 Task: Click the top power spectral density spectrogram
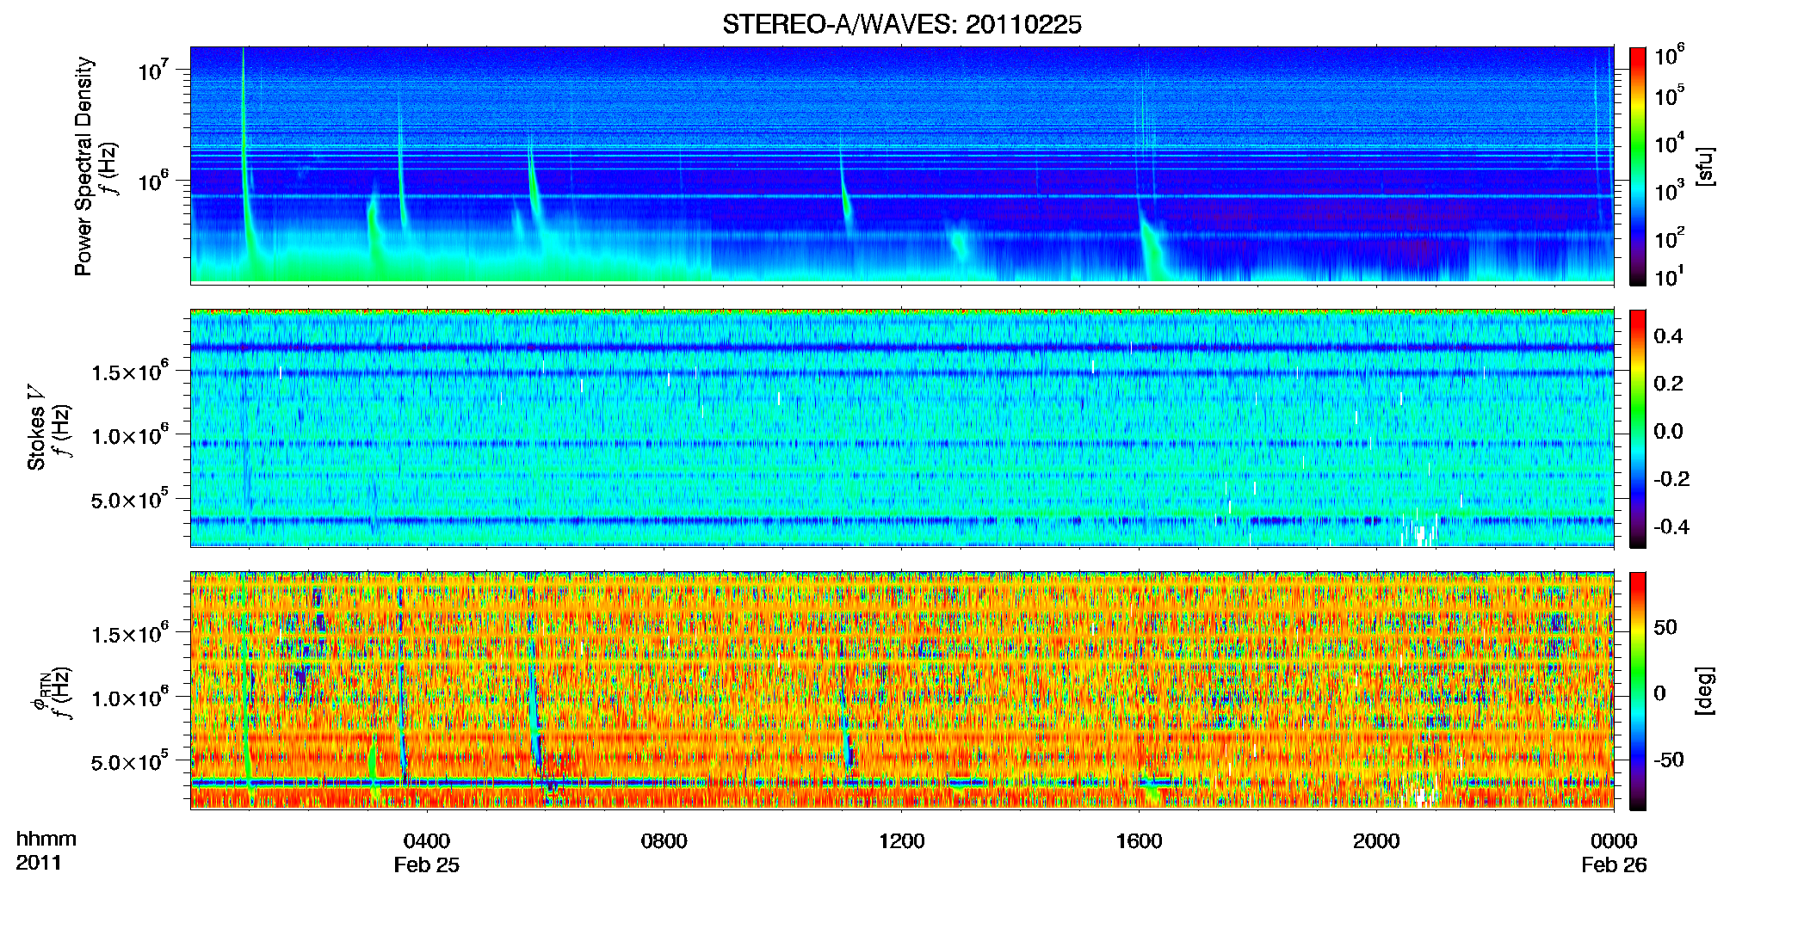tap(902, 165)
